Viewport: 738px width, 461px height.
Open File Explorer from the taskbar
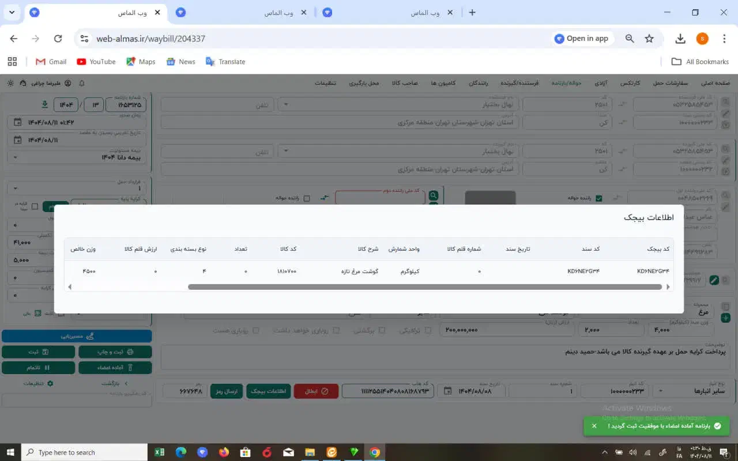[310, 452]
